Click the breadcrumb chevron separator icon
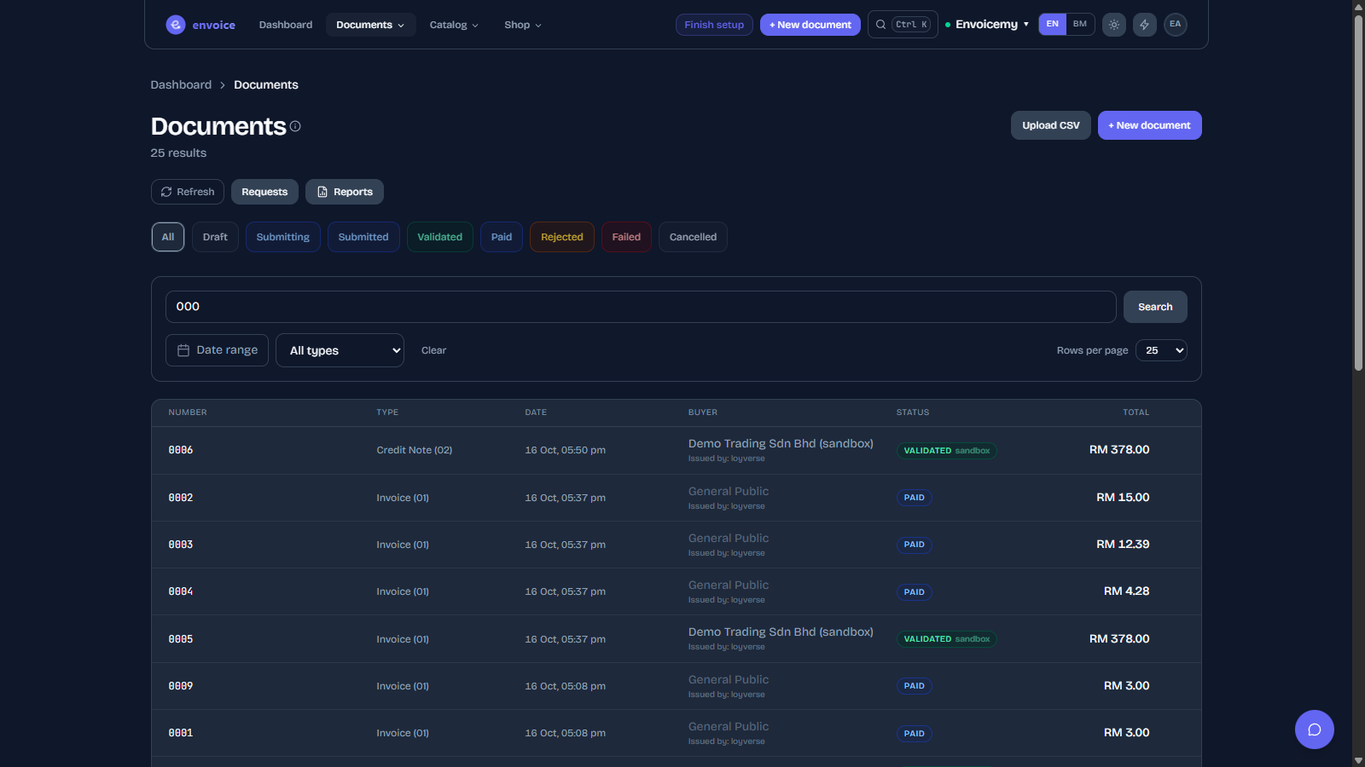This screenshot has height=767, width=1365. [x=223, y=85]
